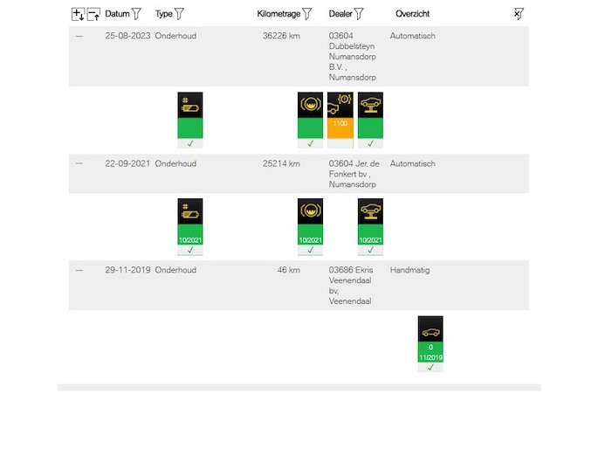
Task: Expand all rows with the plus-arrow button
Action: (78, 14)
